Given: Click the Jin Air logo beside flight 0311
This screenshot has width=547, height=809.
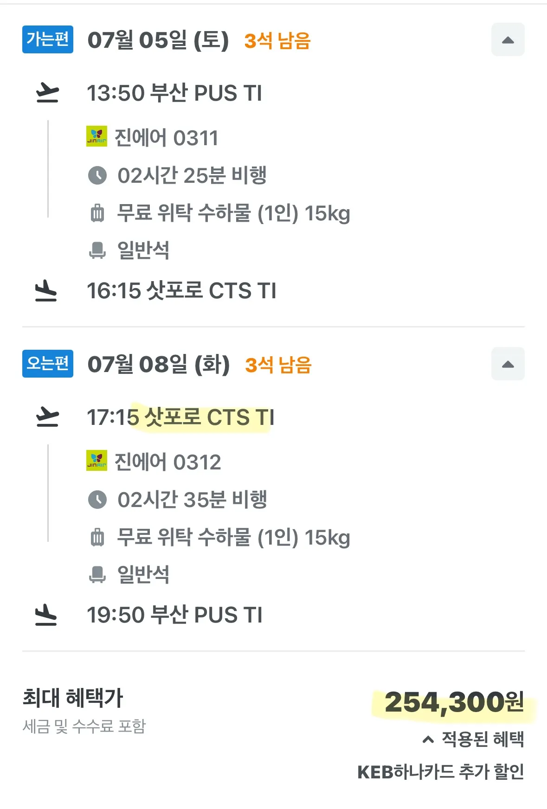Looking at the screenshot, I should click(97, 136).
